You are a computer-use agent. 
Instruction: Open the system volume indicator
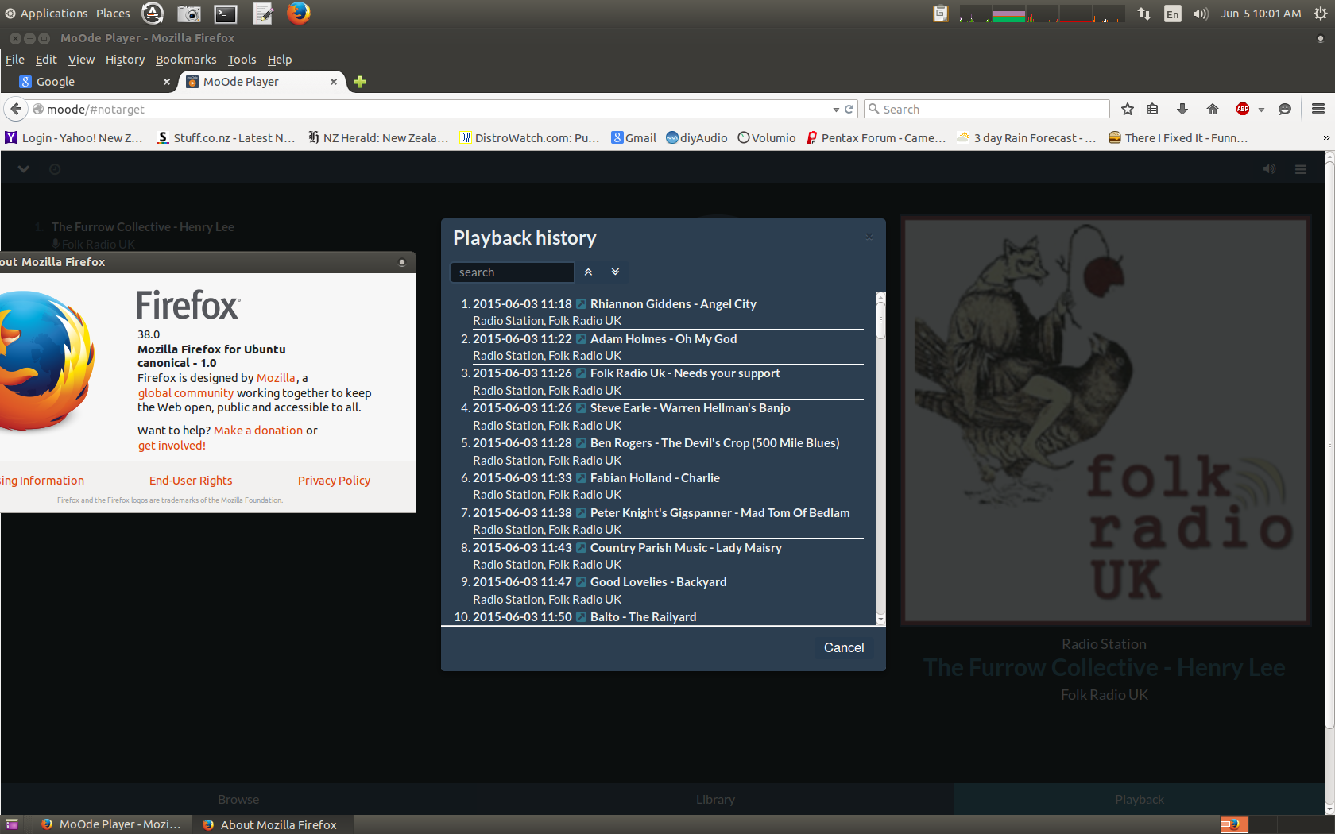[1201, 14]
